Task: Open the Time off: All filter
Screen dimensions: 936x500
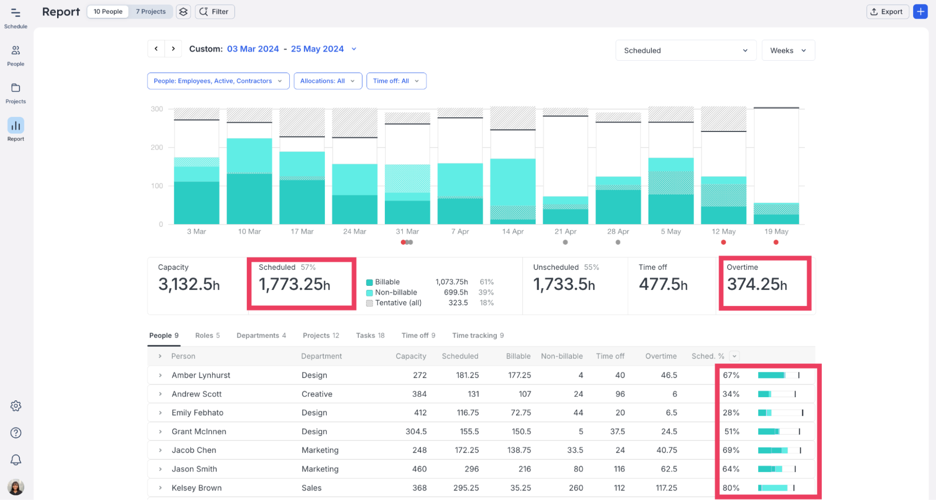Action: pos(396,81)
